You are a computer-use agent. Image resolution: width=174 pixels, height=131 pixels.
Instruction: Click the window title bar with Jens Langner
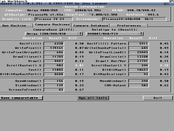[x=81, y=4]
